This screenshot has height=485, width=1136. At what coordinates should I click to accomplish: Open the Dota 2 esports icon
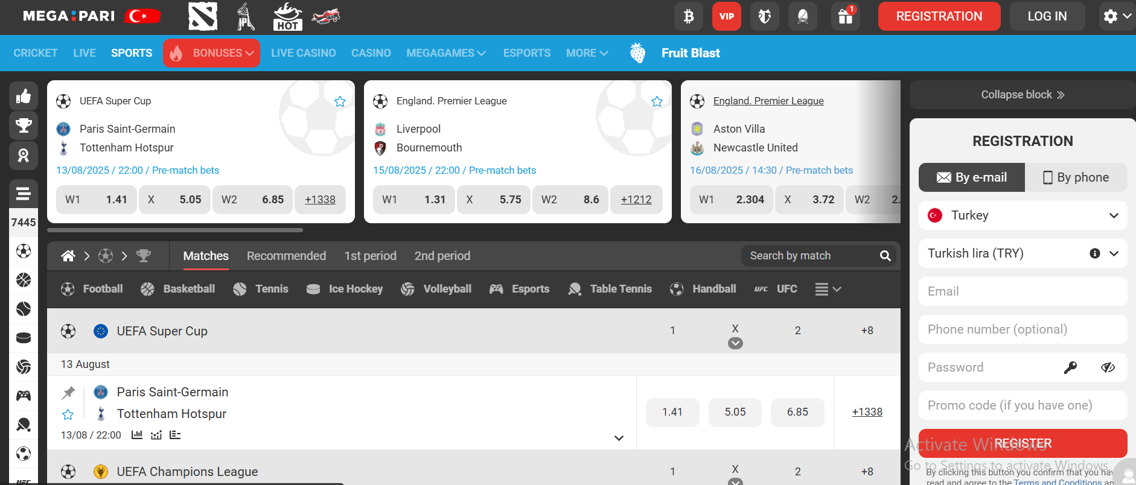coord(202,16)
